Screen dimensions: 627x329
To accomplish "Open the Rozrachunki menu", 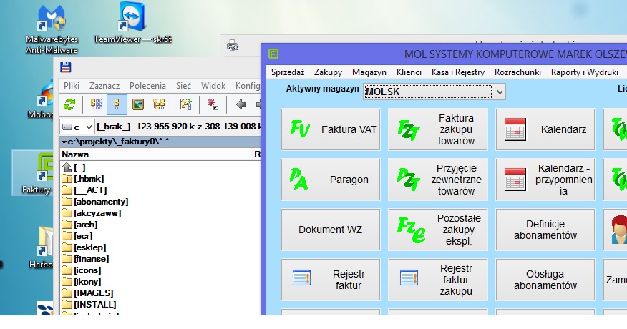I will (x=517, y=72).
